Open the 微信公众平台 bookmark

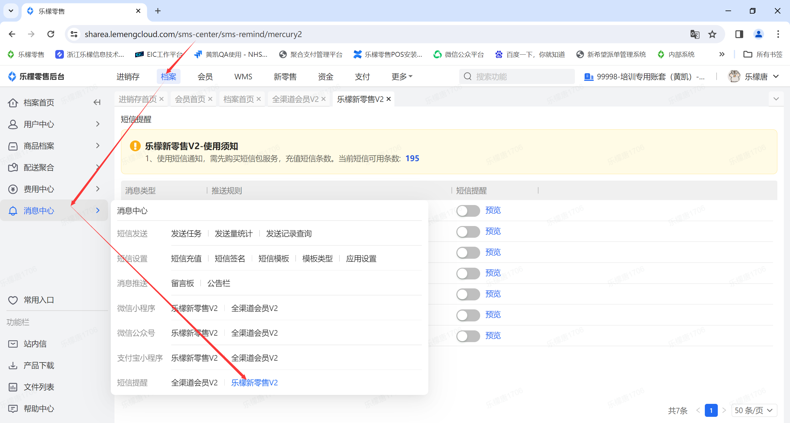458,54
